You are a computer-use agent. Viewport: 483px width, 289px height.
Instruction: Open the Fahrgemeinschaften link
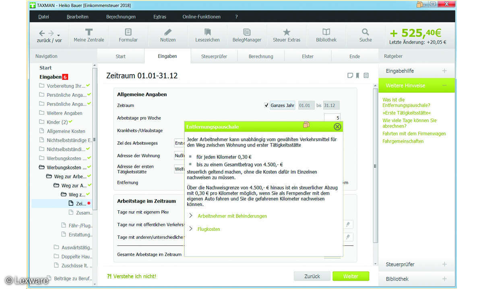pos(403,141)
